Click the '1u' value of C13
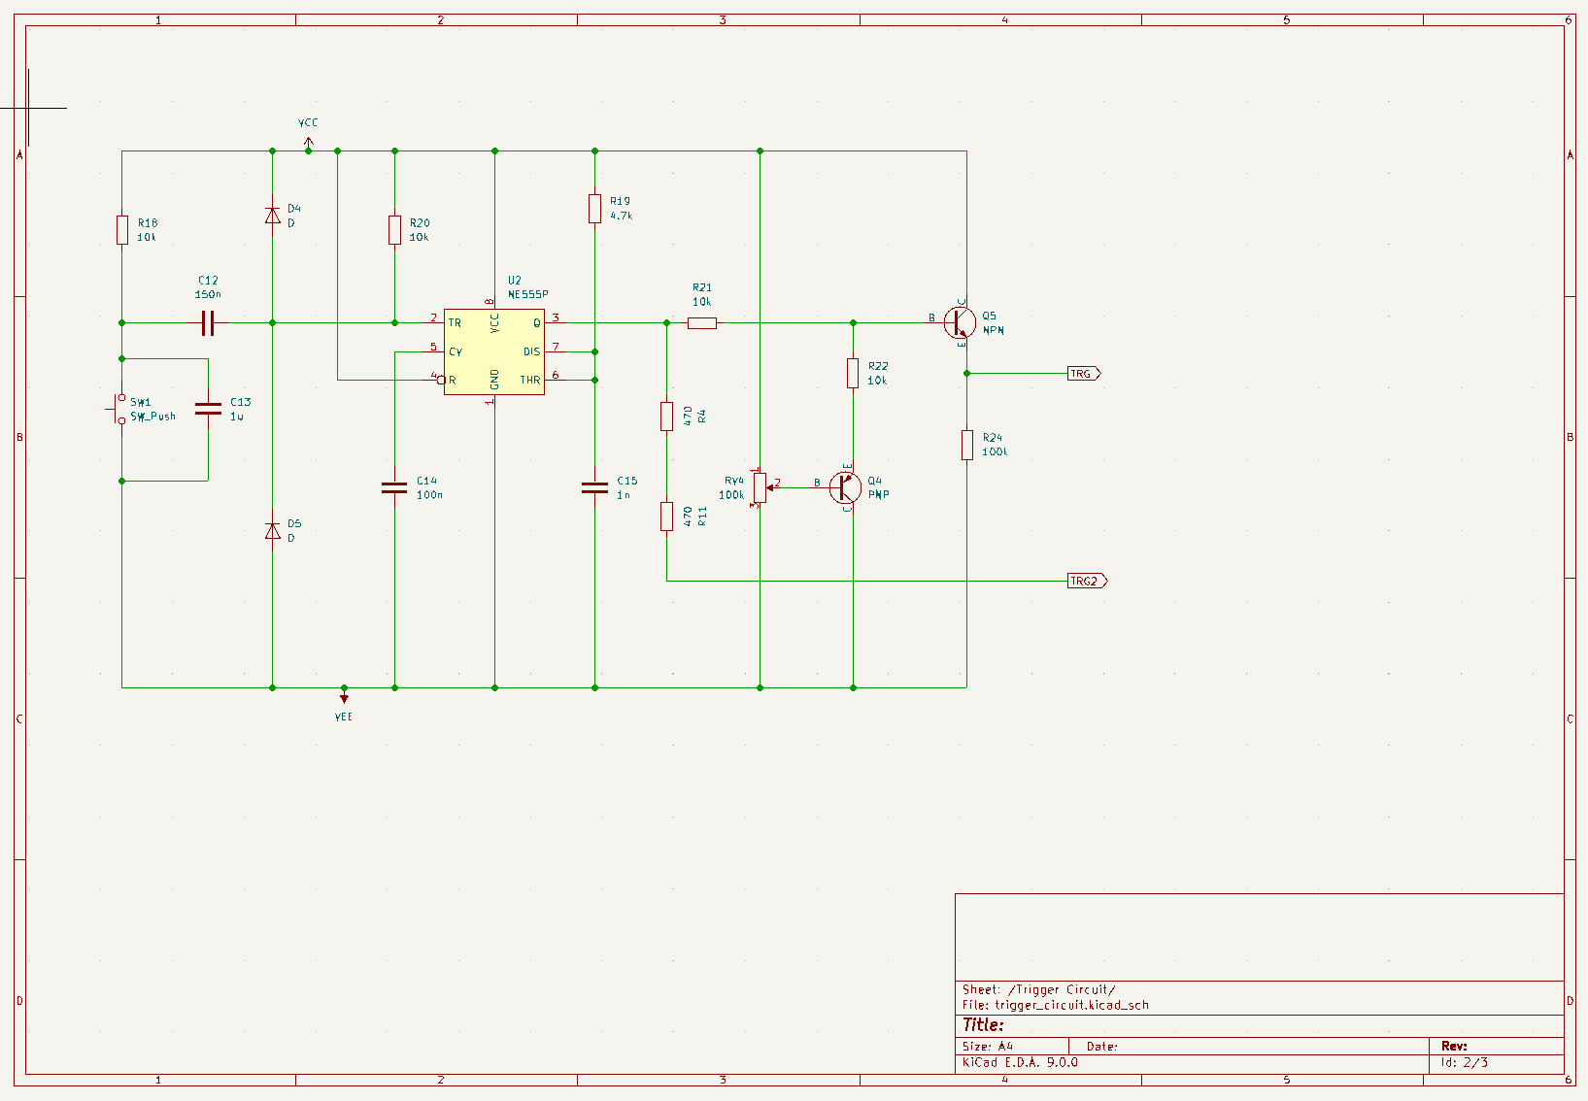This screenshot has width=1588, height=1101. (x=237, y=416)
